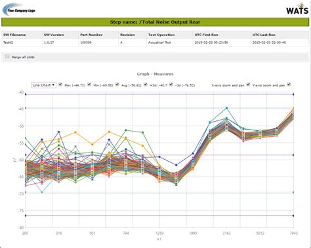Click the UTC Last Run column header

(264, 35)
